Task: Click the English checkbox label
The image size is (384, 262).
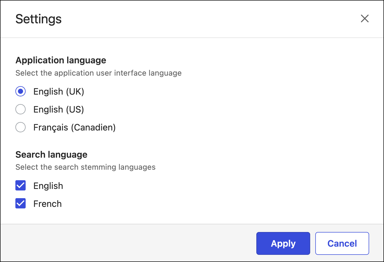Action: 48,186
